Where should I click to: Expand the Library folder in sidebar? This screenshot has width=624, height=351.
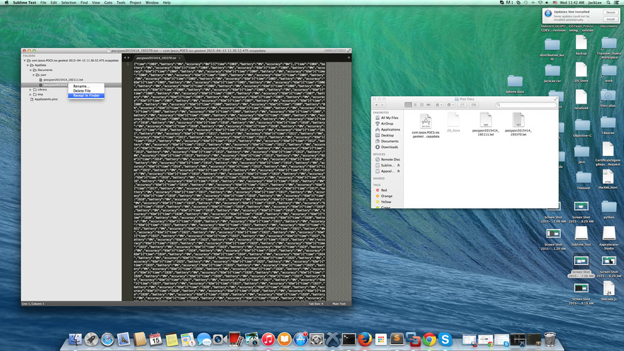click(x=31, y=89)
